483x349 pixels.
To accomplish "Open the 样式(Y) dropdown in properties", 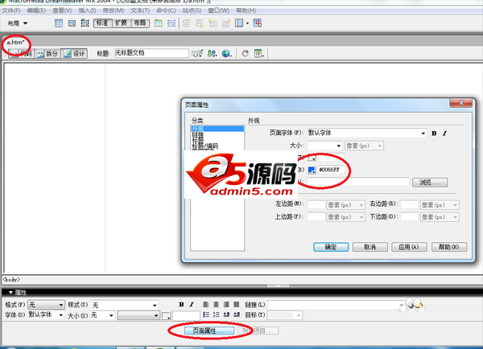I will point(124,305).
